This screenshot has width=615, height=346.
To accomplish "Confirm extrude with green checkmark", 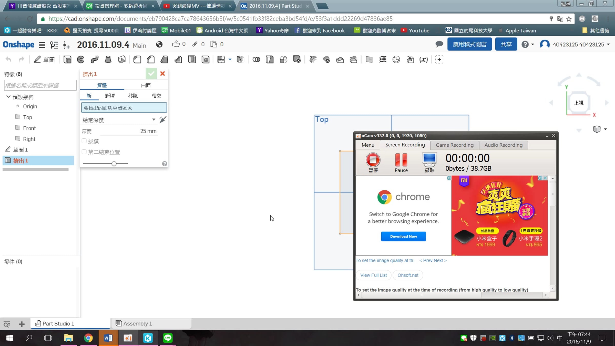I will [151, 74].
